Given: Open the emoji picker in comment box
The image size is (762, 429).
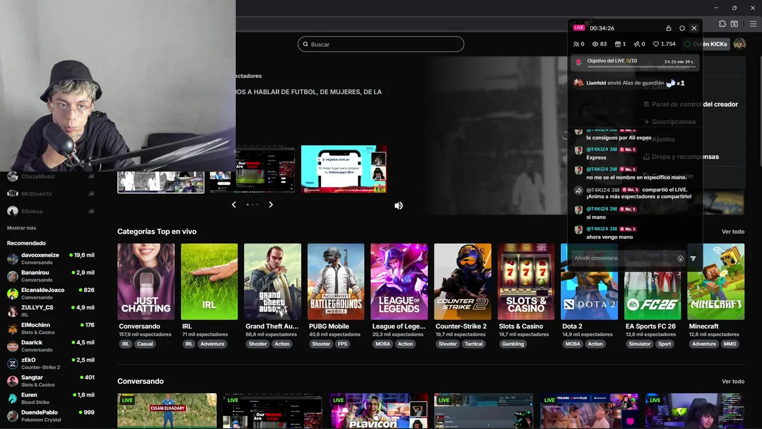Looking at the screenshot, I should point(680,259).
